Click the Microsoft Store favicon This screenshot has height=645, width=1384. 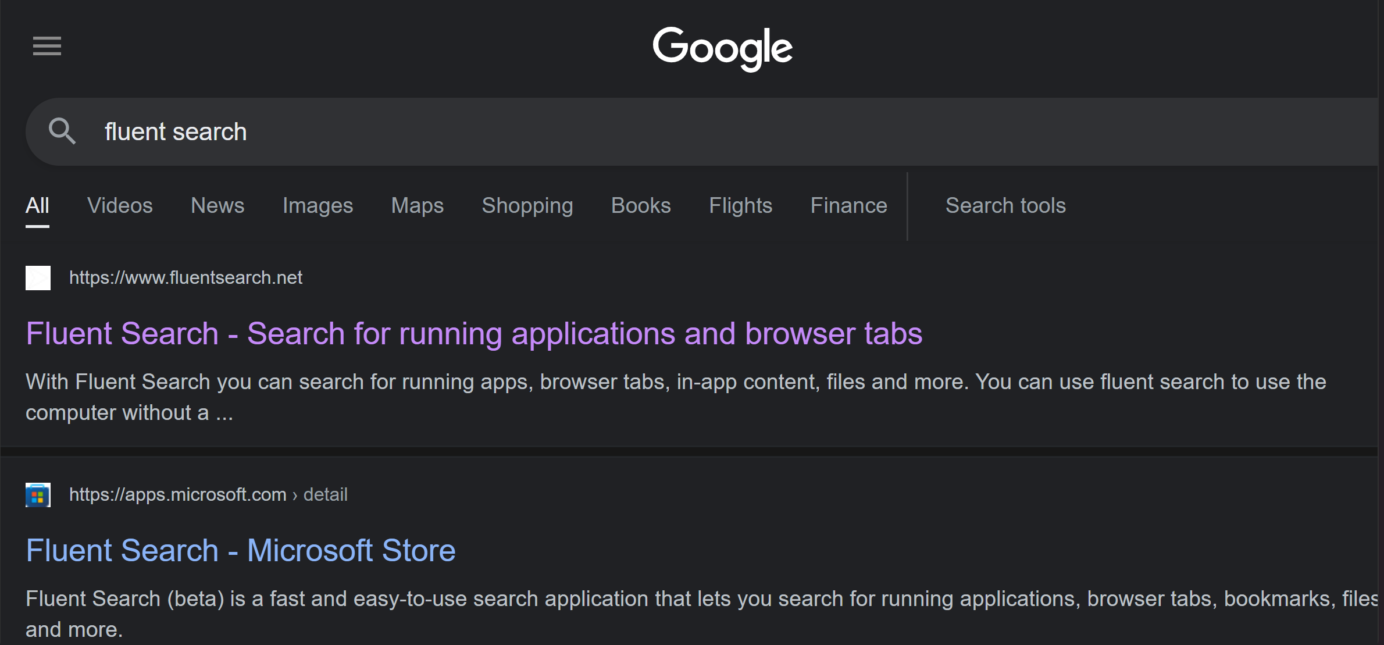pyautogui.click(x=37, y=494)
